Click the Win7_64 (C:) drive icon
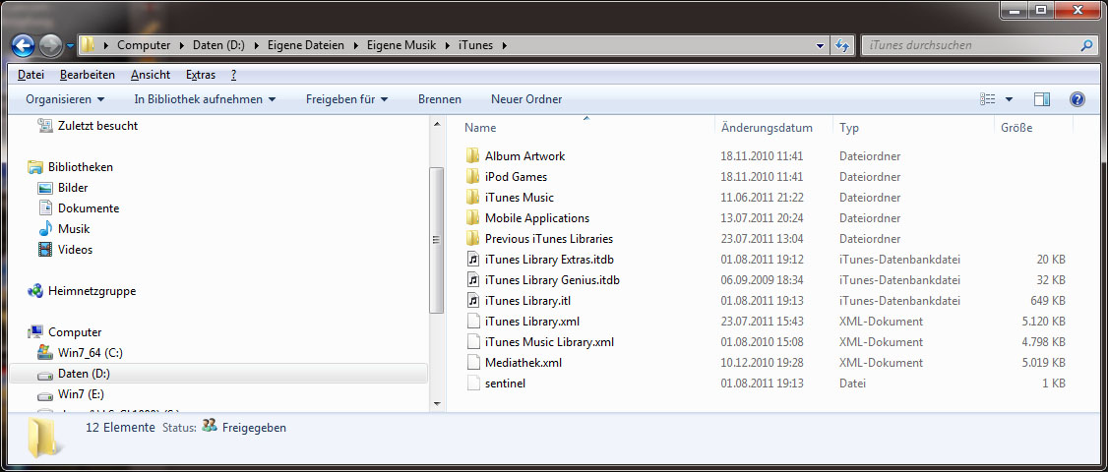This screenshot has width=1108, height=472. point(45,352)
